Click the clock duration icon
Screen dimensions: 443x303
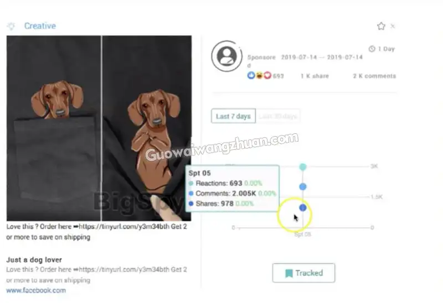pyautogui.click(x=372, y=49)
